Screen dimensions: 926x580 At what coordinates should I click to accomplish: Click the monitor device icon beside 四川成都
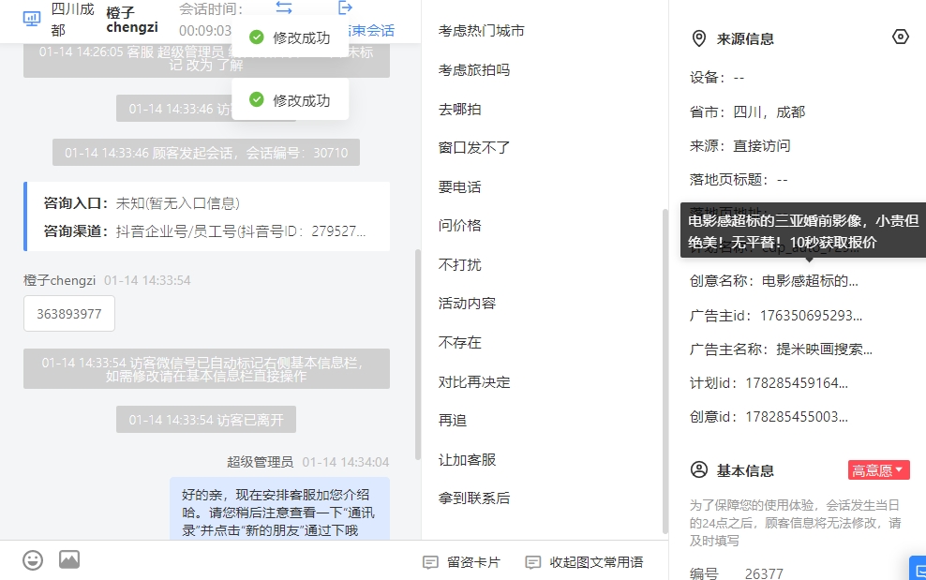[32, 19]
